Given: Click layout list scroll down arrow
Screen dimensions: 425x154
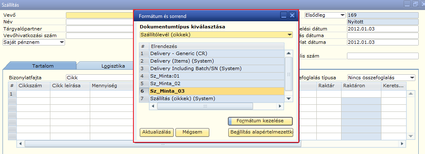Looking at the screenshot, I should 289,99.
